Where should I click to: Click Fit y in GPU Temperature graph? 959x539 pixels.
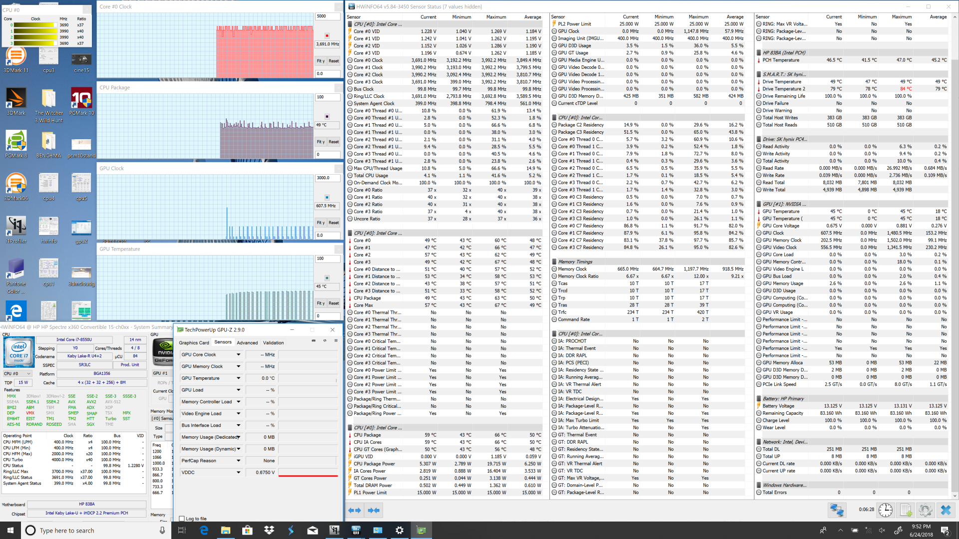click(x=321, y=303)
